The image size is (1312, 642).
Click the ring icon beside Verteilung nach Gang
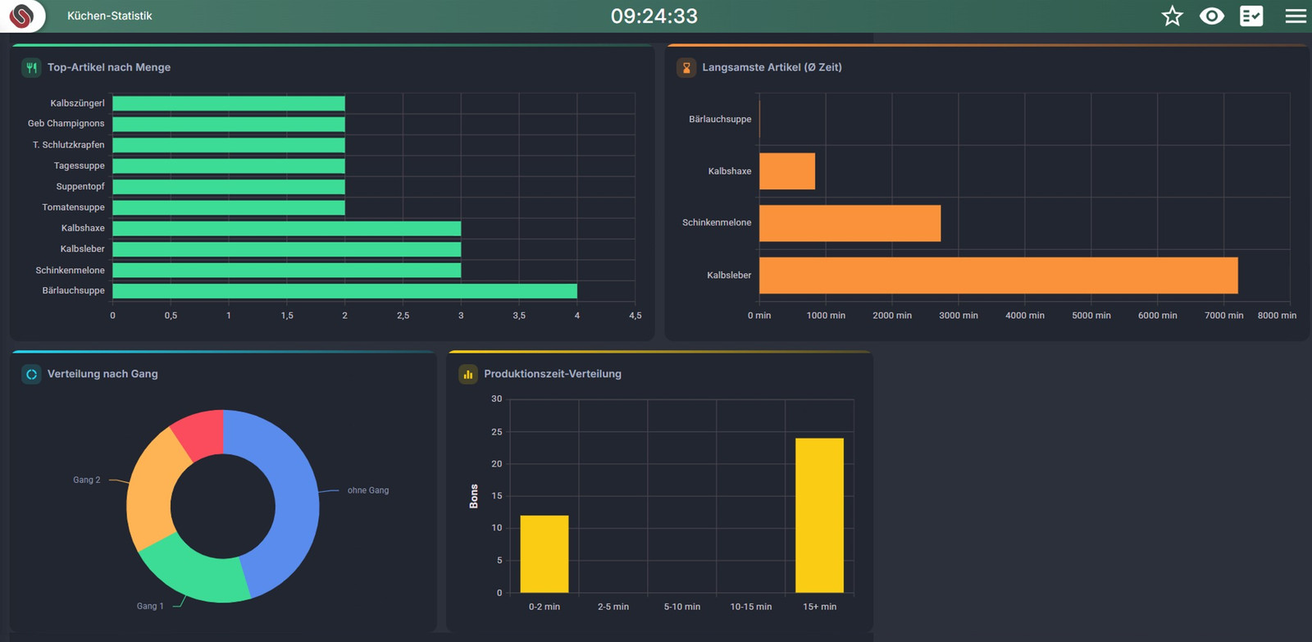pos(31,374)
